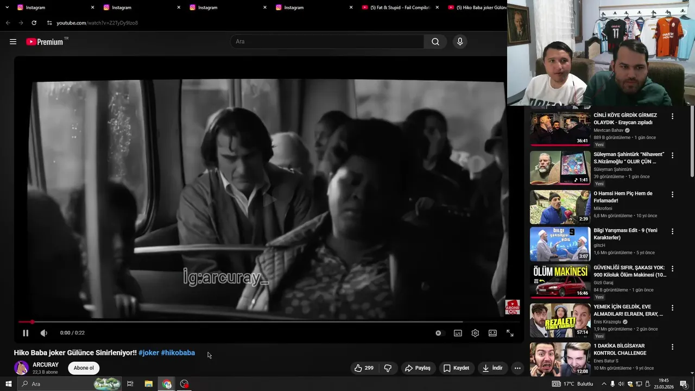Screen dimensions: 695x391
Task: View site info icon by the URL
Action: point(49,23)
